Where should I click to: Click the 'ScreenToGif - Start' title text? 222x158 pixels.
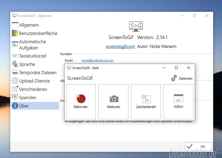click(86, 68)
